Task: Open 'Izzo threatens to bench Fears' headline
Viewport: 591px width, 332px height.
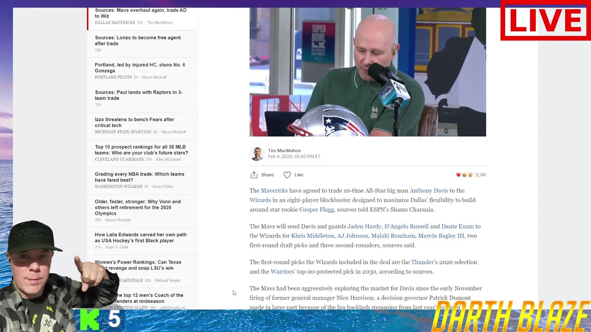Action: click(134, 122)
